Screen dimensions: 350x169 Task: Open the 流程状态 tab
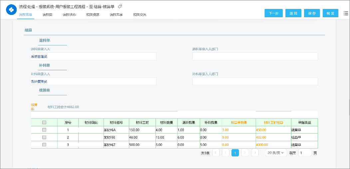pos(69,15)
